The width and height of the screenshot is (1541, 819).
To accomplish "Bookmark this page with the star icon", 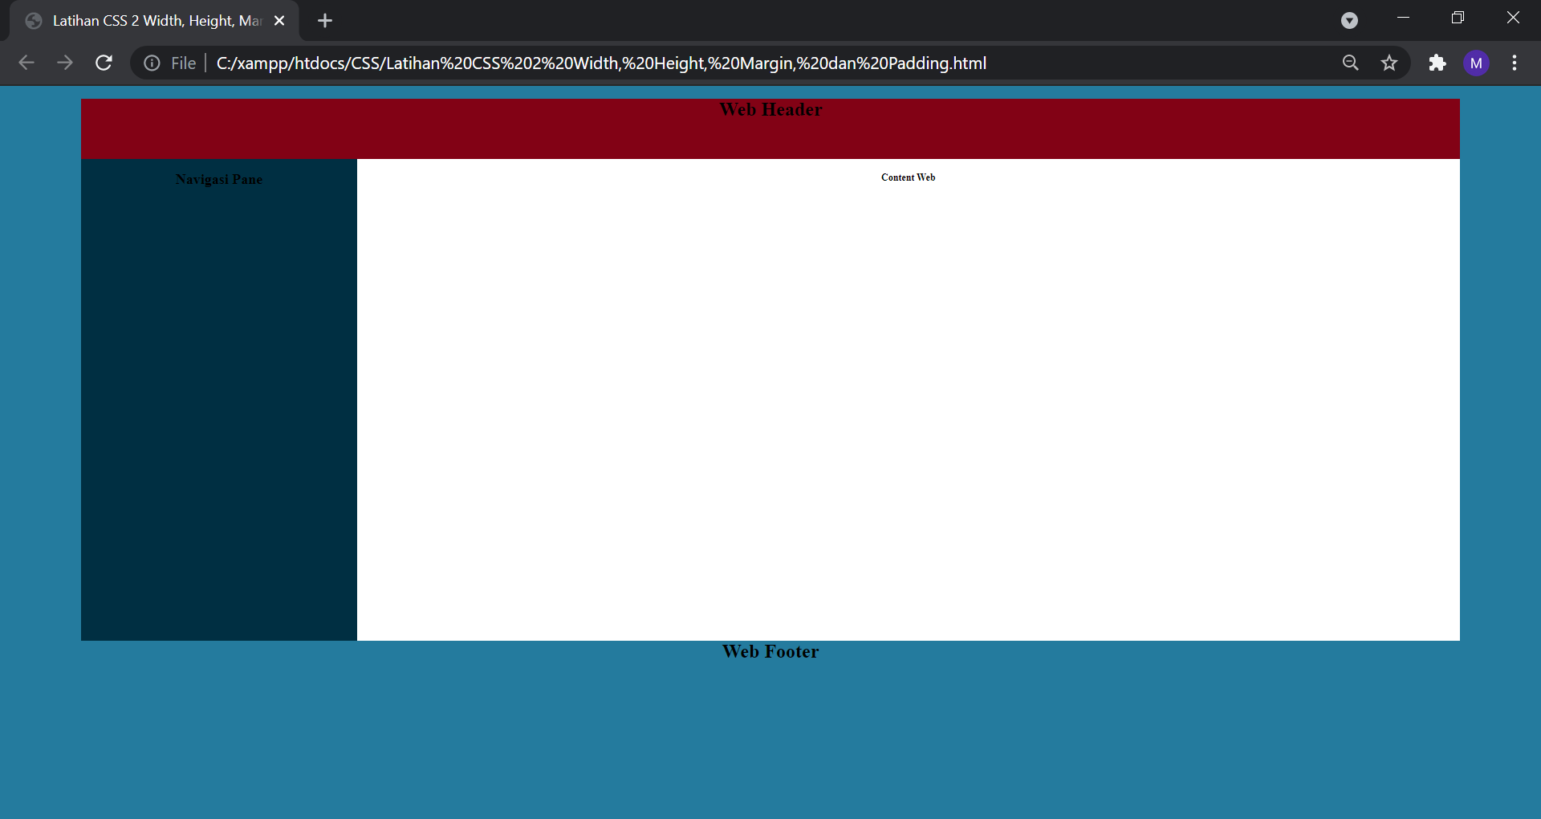I will [1389, 63].
